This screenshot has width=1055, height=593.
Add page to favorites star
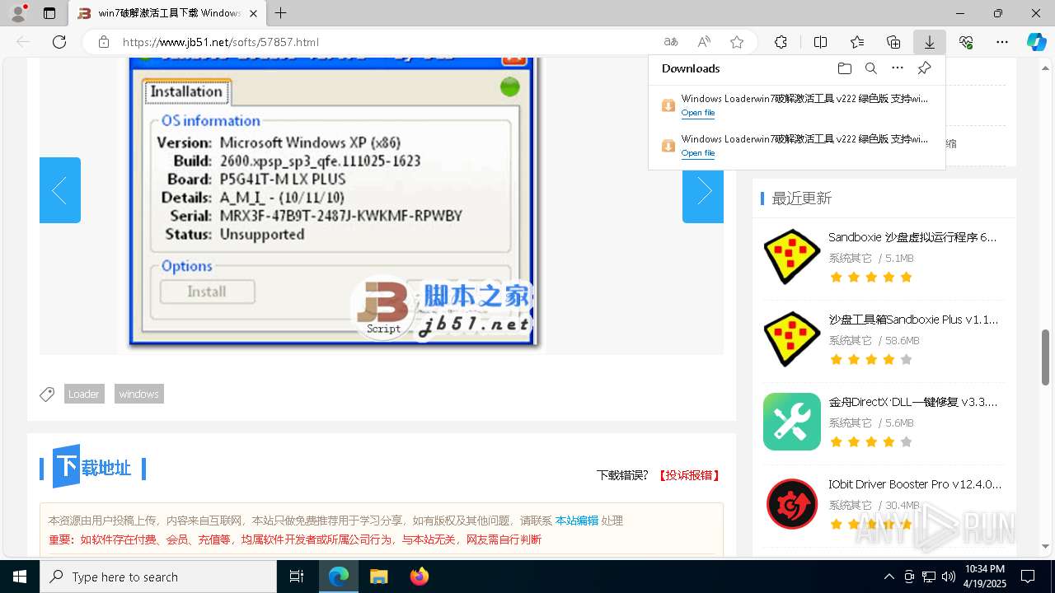(x=737, y=42)
